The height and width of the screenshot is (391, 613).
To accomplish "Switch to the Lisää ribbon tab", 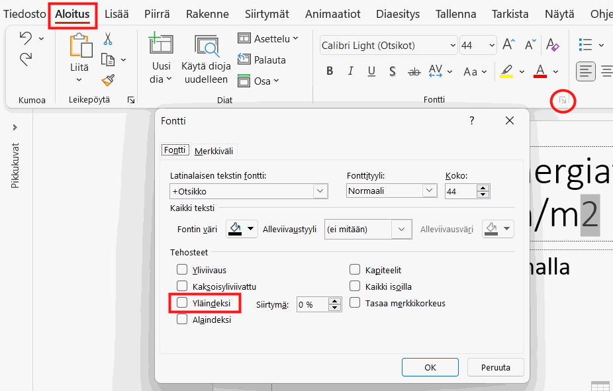I will click(117, 14).
